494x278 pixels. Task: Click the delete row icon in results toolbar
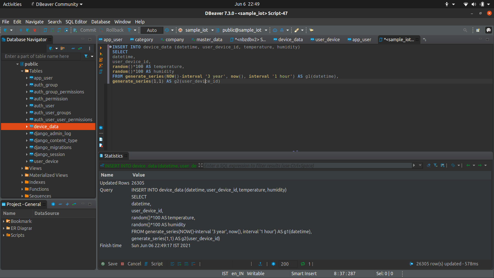pos(193,264)
